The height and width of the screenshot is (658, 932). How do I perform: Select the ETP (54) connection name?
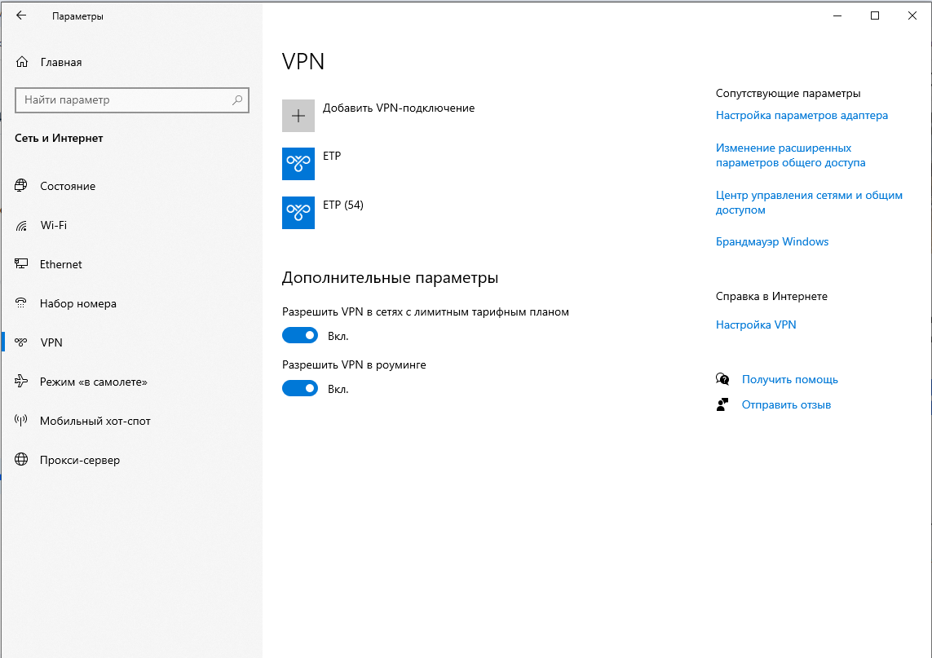point(343,205)
